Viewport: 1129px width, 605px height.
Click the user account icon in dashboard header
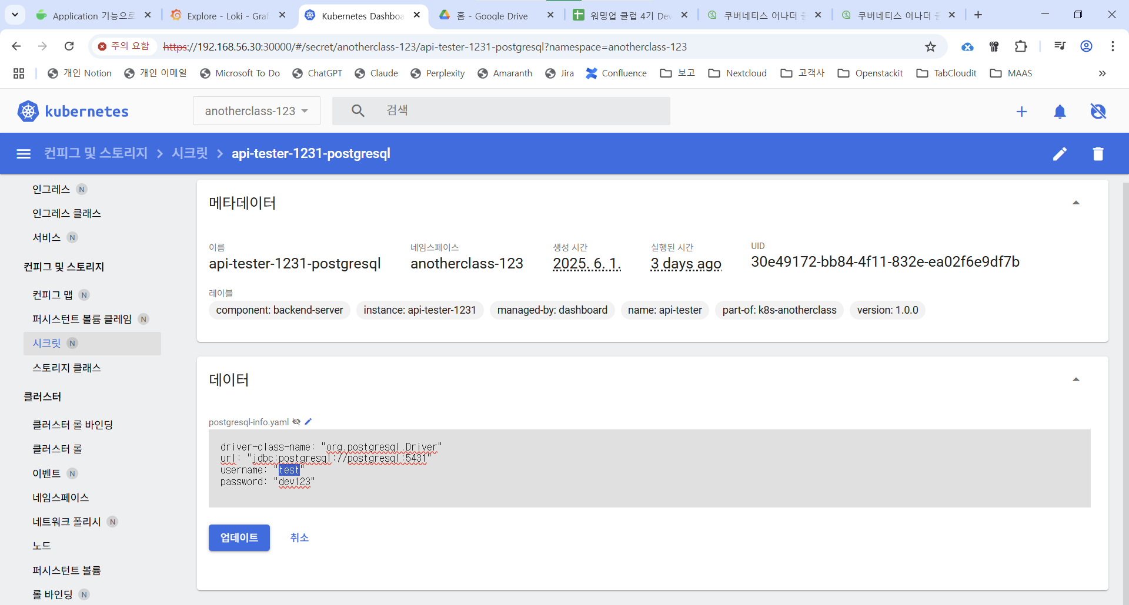click(x=1098, y=112)
